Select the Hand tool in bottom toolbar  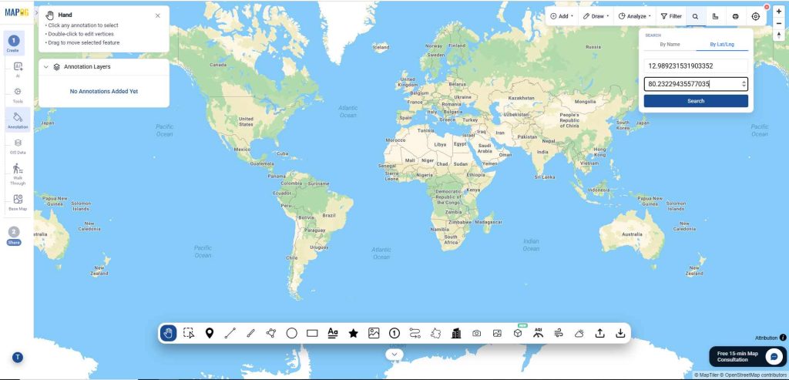tap(168, 333)
